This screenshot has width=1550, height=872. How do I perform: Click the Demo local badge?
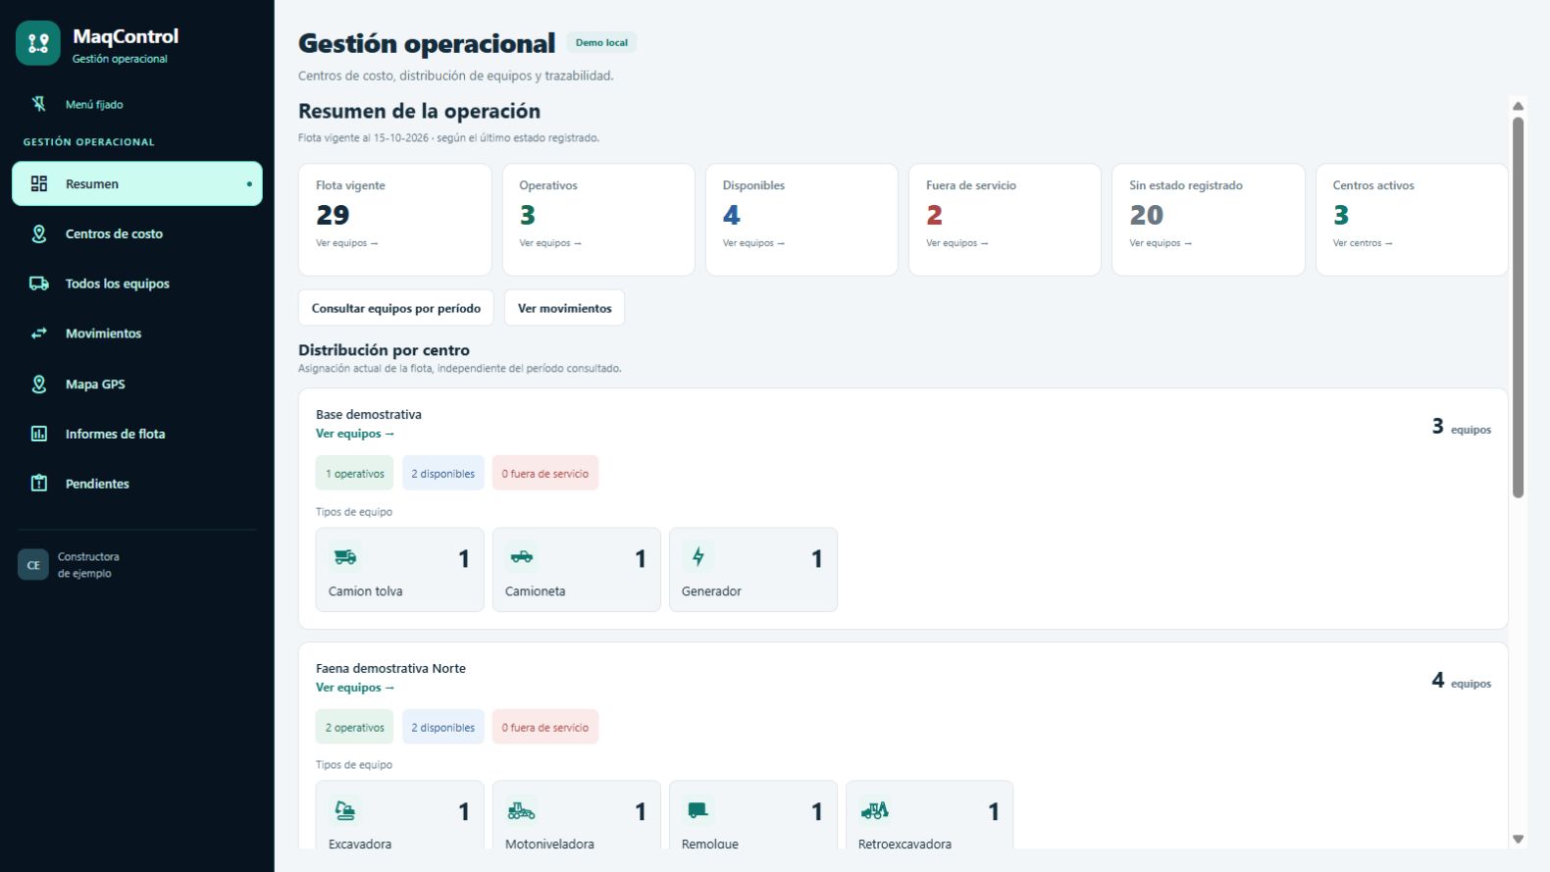point(601,42)
